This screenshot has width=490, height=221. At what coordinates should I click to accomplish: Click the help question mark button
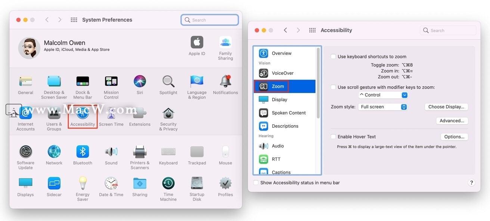coord(471,183)
